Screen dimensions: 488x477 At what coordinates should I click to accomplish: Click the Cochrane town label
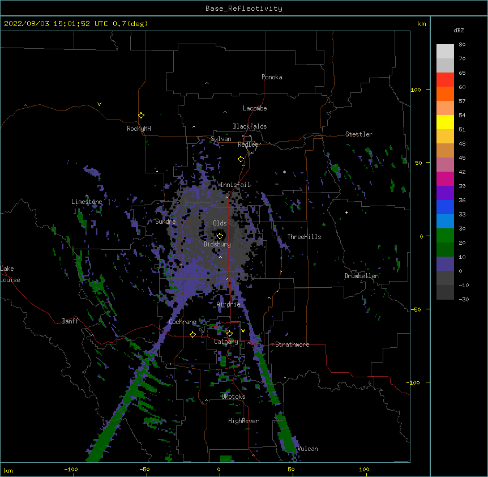(183, 322)
